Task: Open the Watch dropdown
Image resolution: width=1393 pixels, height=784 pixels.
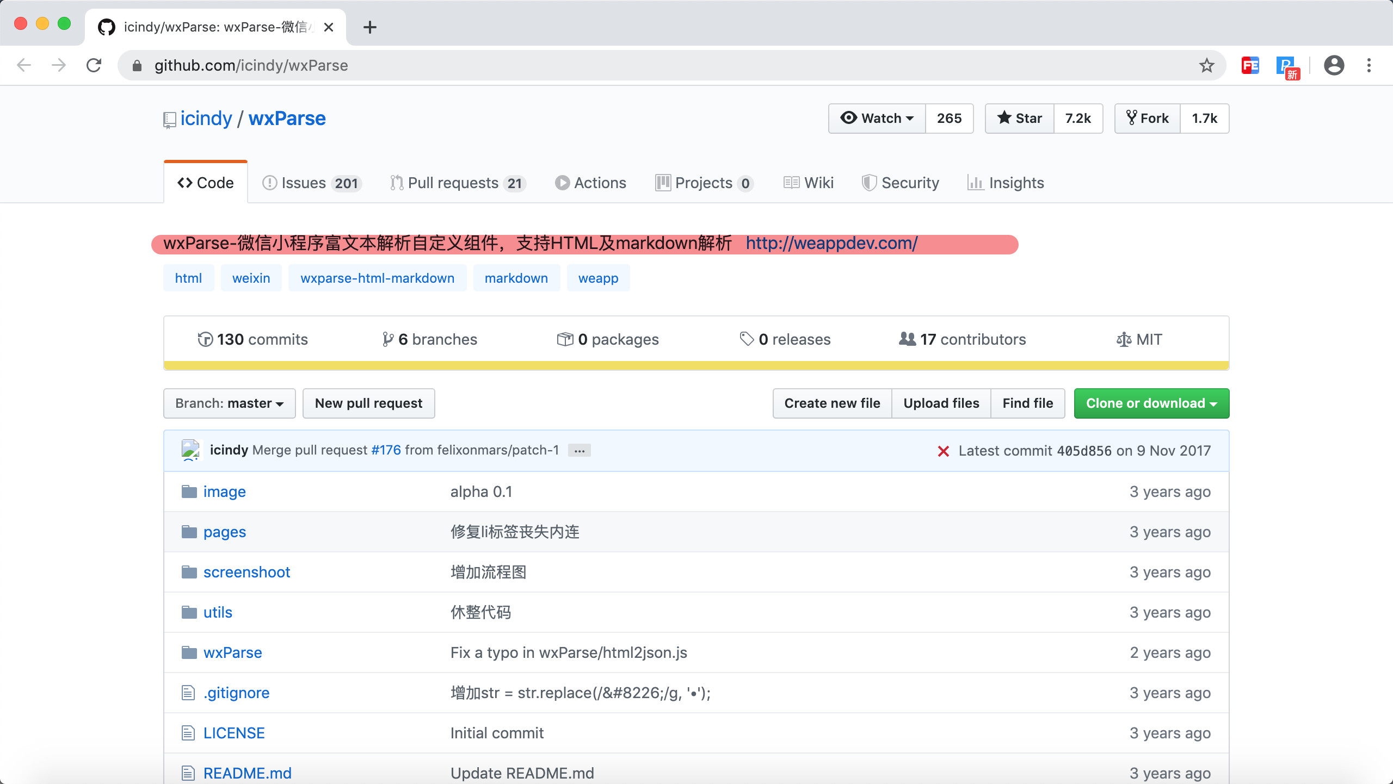Action: [877, 119]
